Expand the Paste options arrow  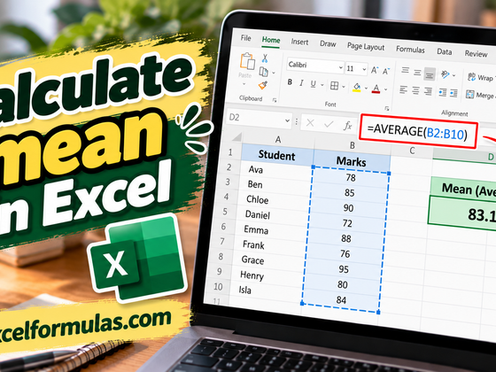[244, 84]
